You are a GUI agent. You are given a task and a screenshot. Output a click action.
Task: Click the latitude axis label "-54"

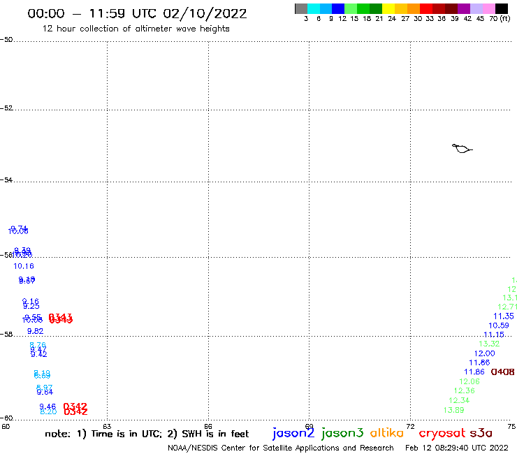(x=6, y=180)
